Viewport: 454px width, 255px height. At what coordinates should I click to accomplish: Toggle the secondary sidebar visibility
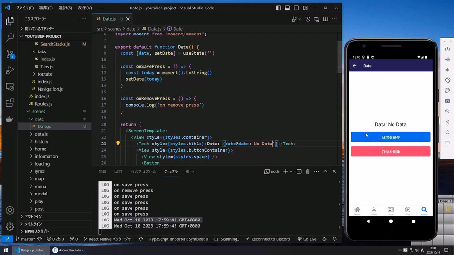tap(296, 8)
